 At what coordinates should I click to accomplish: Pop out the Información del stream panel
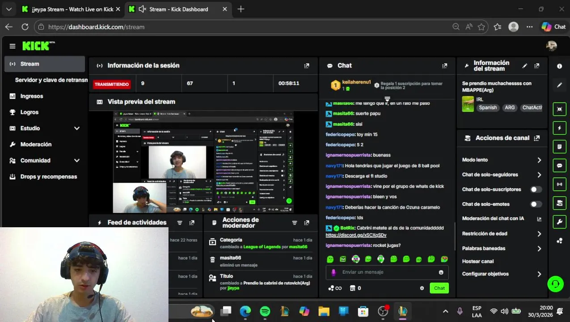point(537,66)
